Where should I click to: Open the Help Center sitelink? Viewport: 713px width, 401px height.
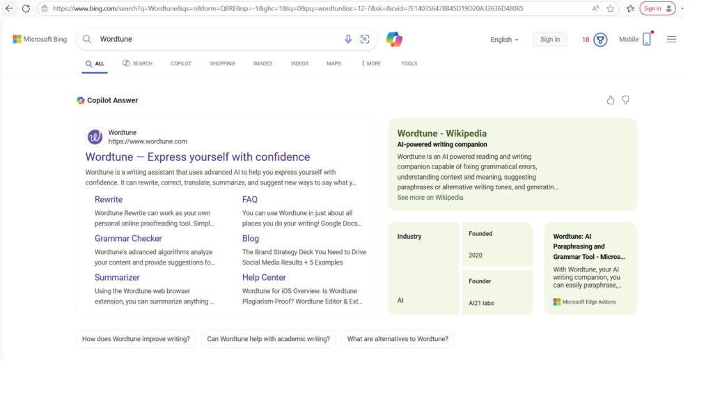pyautogui.click(x=264, y=278)
